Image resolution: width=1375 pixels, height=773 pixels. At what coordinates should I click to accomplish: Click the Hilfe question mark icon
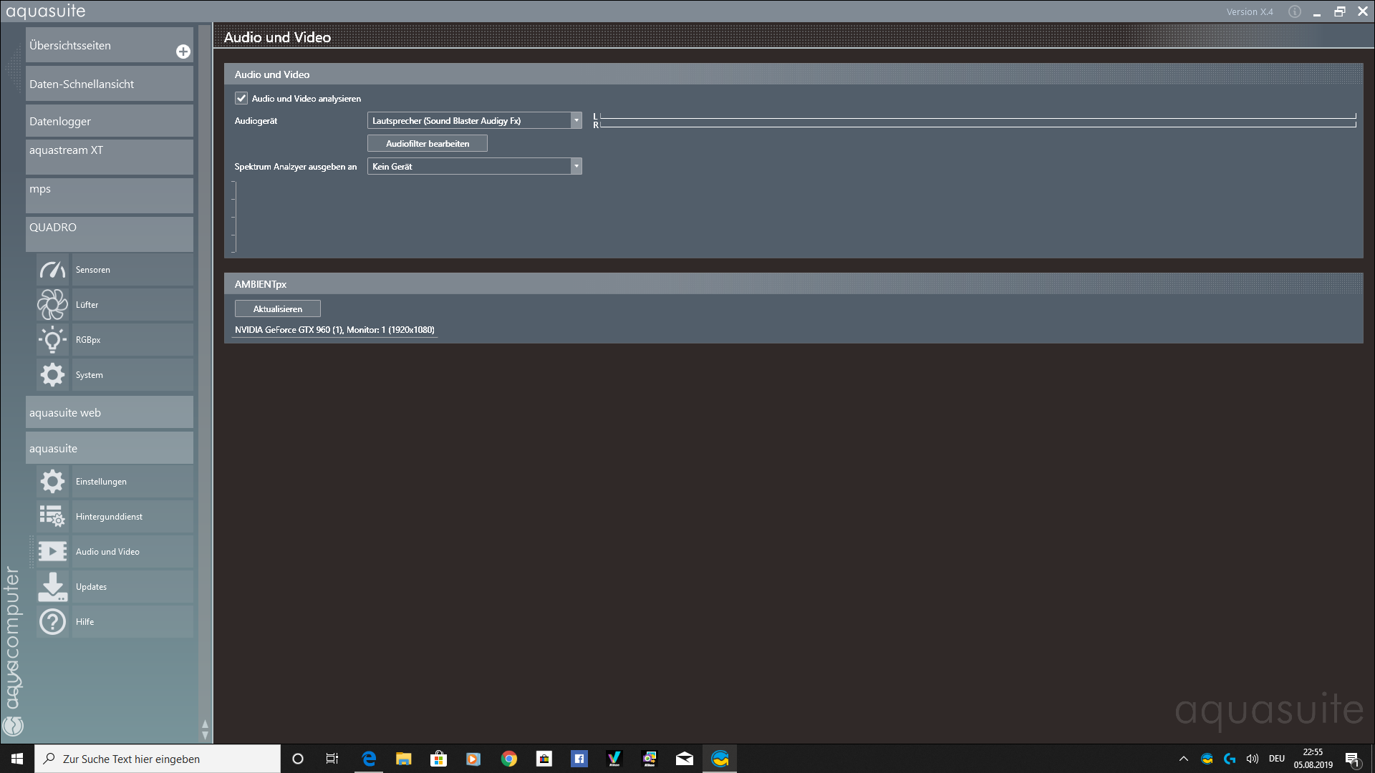pyautogui.click(x=52, y=622)
